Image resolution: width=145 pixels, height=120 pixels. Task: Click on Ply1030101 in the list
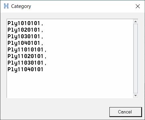click(24, 37)
